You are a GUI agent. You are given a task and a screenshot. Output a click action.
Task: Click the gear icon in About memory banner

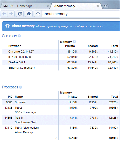click(x=7, y=26)
